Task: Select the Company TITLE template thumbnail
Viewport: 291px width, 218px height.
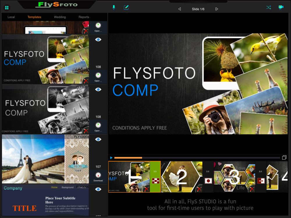Action: tap(45, 200)
